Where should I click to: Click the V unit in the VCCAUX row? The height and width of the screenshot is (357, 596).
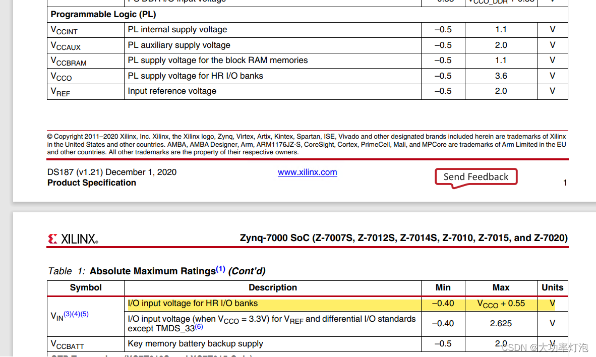tap(553, 45)
